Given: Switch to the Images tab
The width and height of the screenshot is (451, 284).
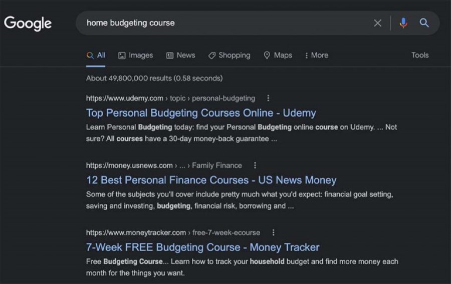Looking at the screenshot, I should point(136,55).
